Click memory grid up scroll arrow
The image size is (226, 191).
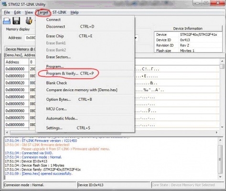pos(222,61)
